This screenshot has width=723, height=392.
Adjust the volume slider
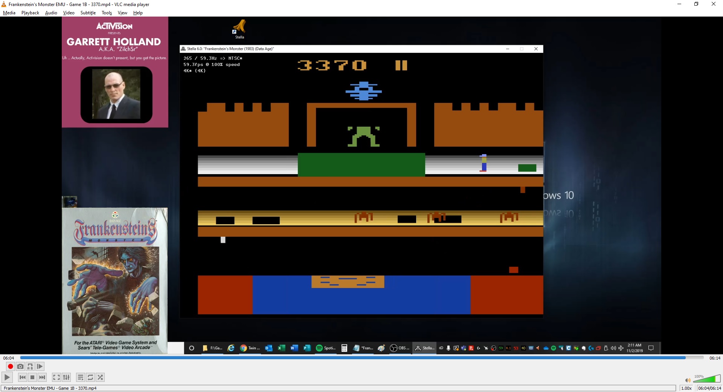click(706, 379)
